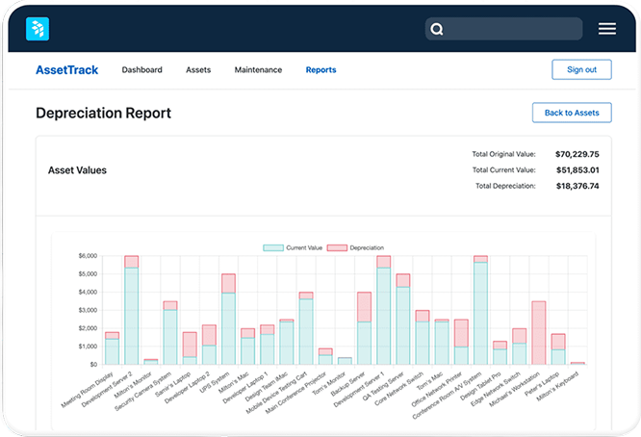The image size is (641, 437).
Task: Click Back to Assets button
Action: (x=572, y=113)
